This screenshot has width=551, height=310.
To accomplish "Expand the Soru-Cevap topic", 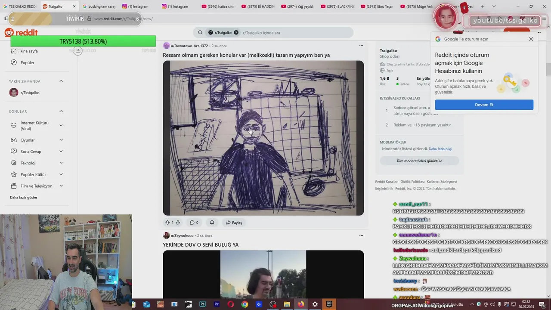I will (x=61, y=152).
